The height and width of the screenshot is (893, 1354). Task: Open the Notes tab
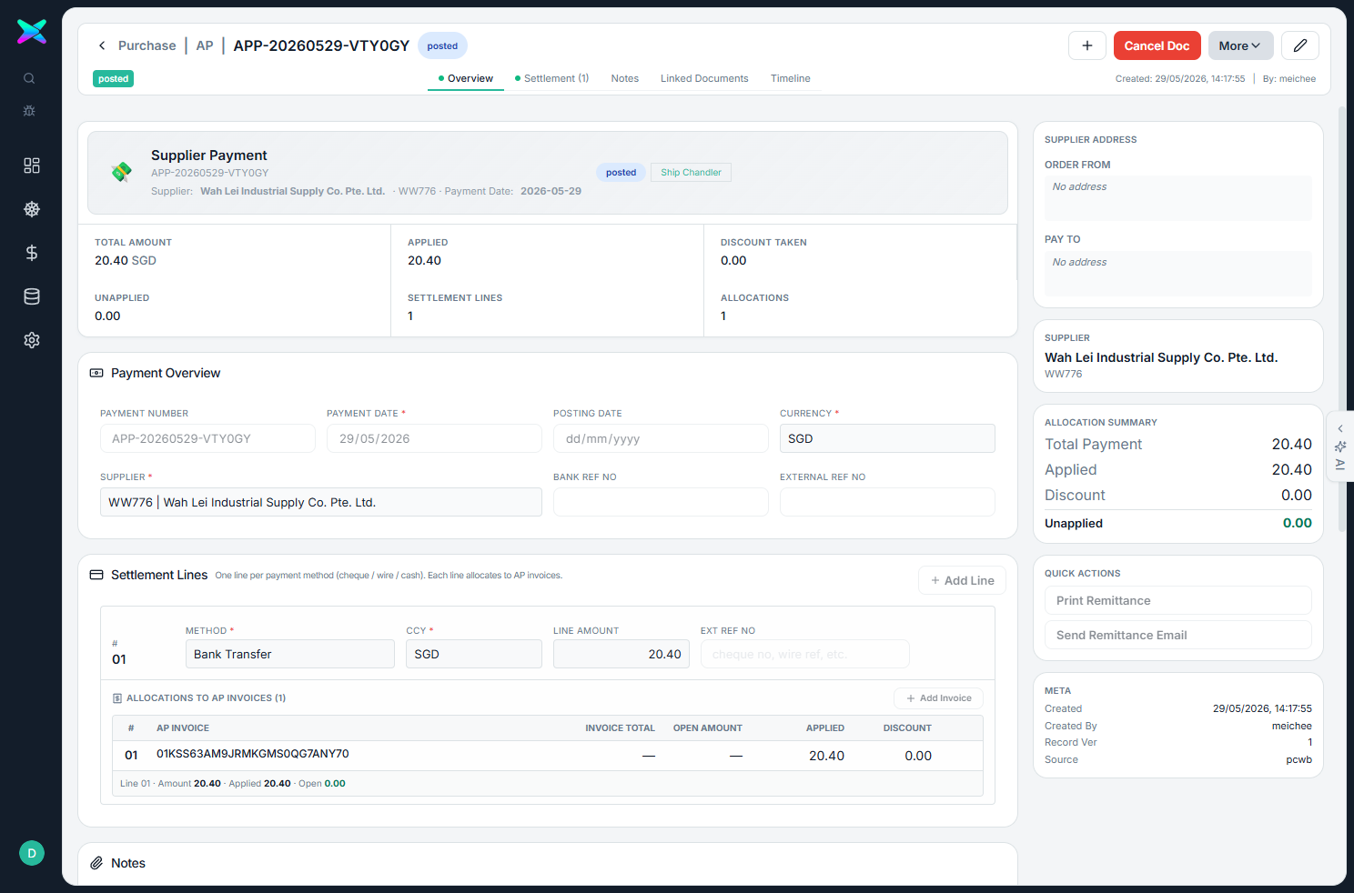(x=625, y=78)
